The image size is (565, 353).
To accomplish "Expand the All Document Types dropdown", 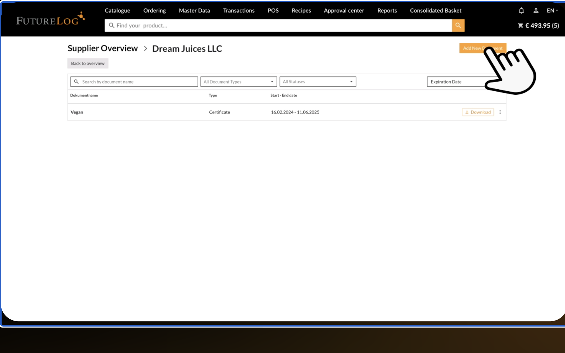I will pyautogui.click(x=238, y=82).
